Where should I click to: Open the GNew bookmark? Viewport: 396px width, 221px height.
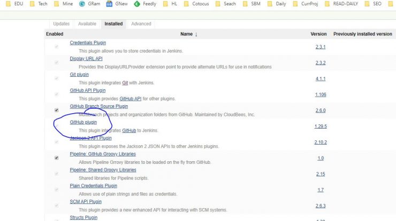point(117,4)
